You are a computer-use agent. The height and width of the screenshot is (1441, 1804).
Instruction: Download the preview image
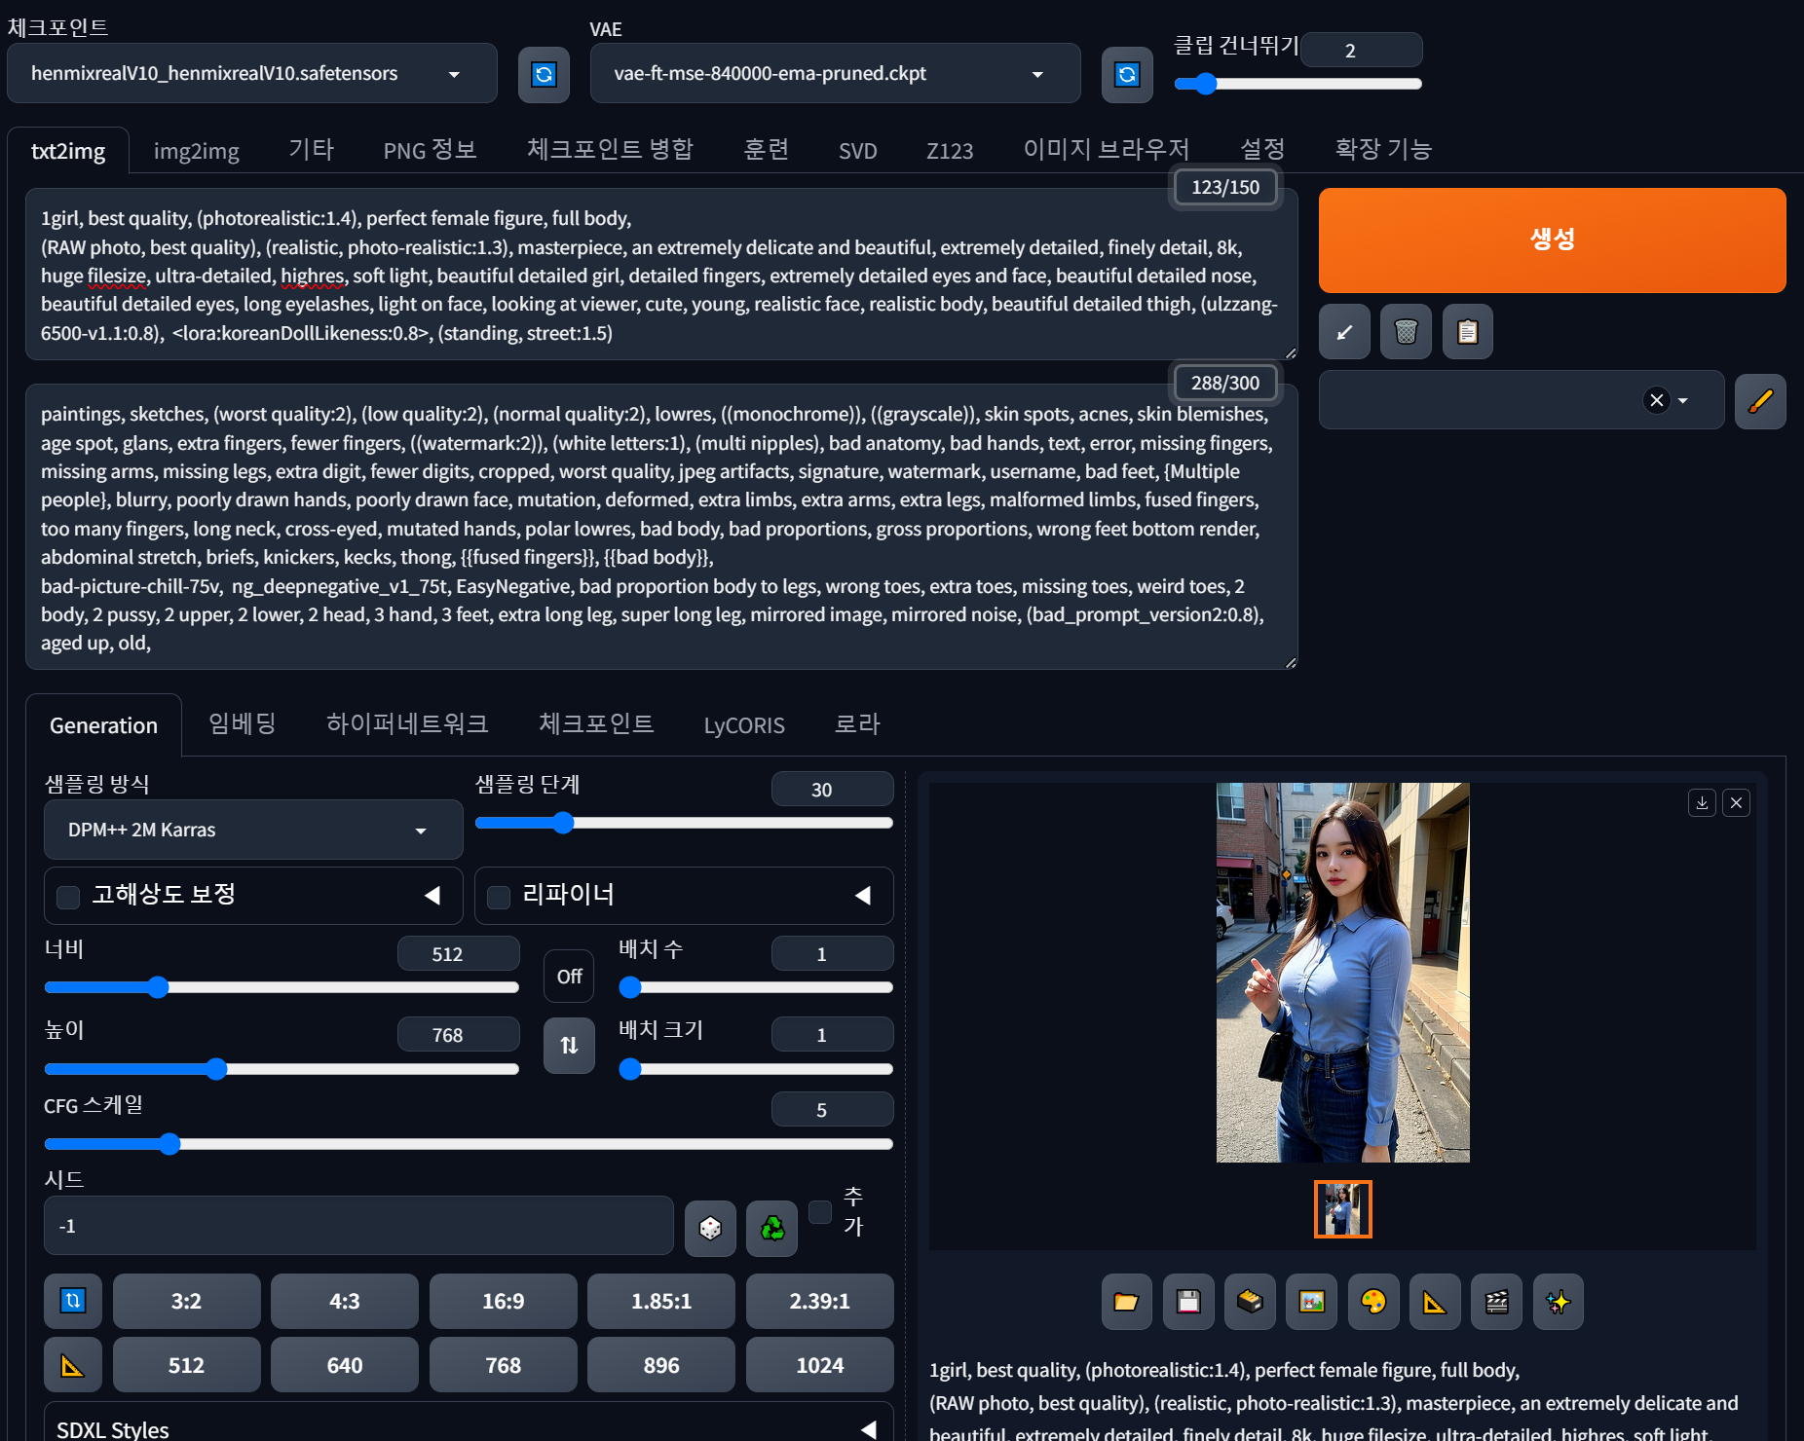pyautogui.click(x=1702, y=802)
